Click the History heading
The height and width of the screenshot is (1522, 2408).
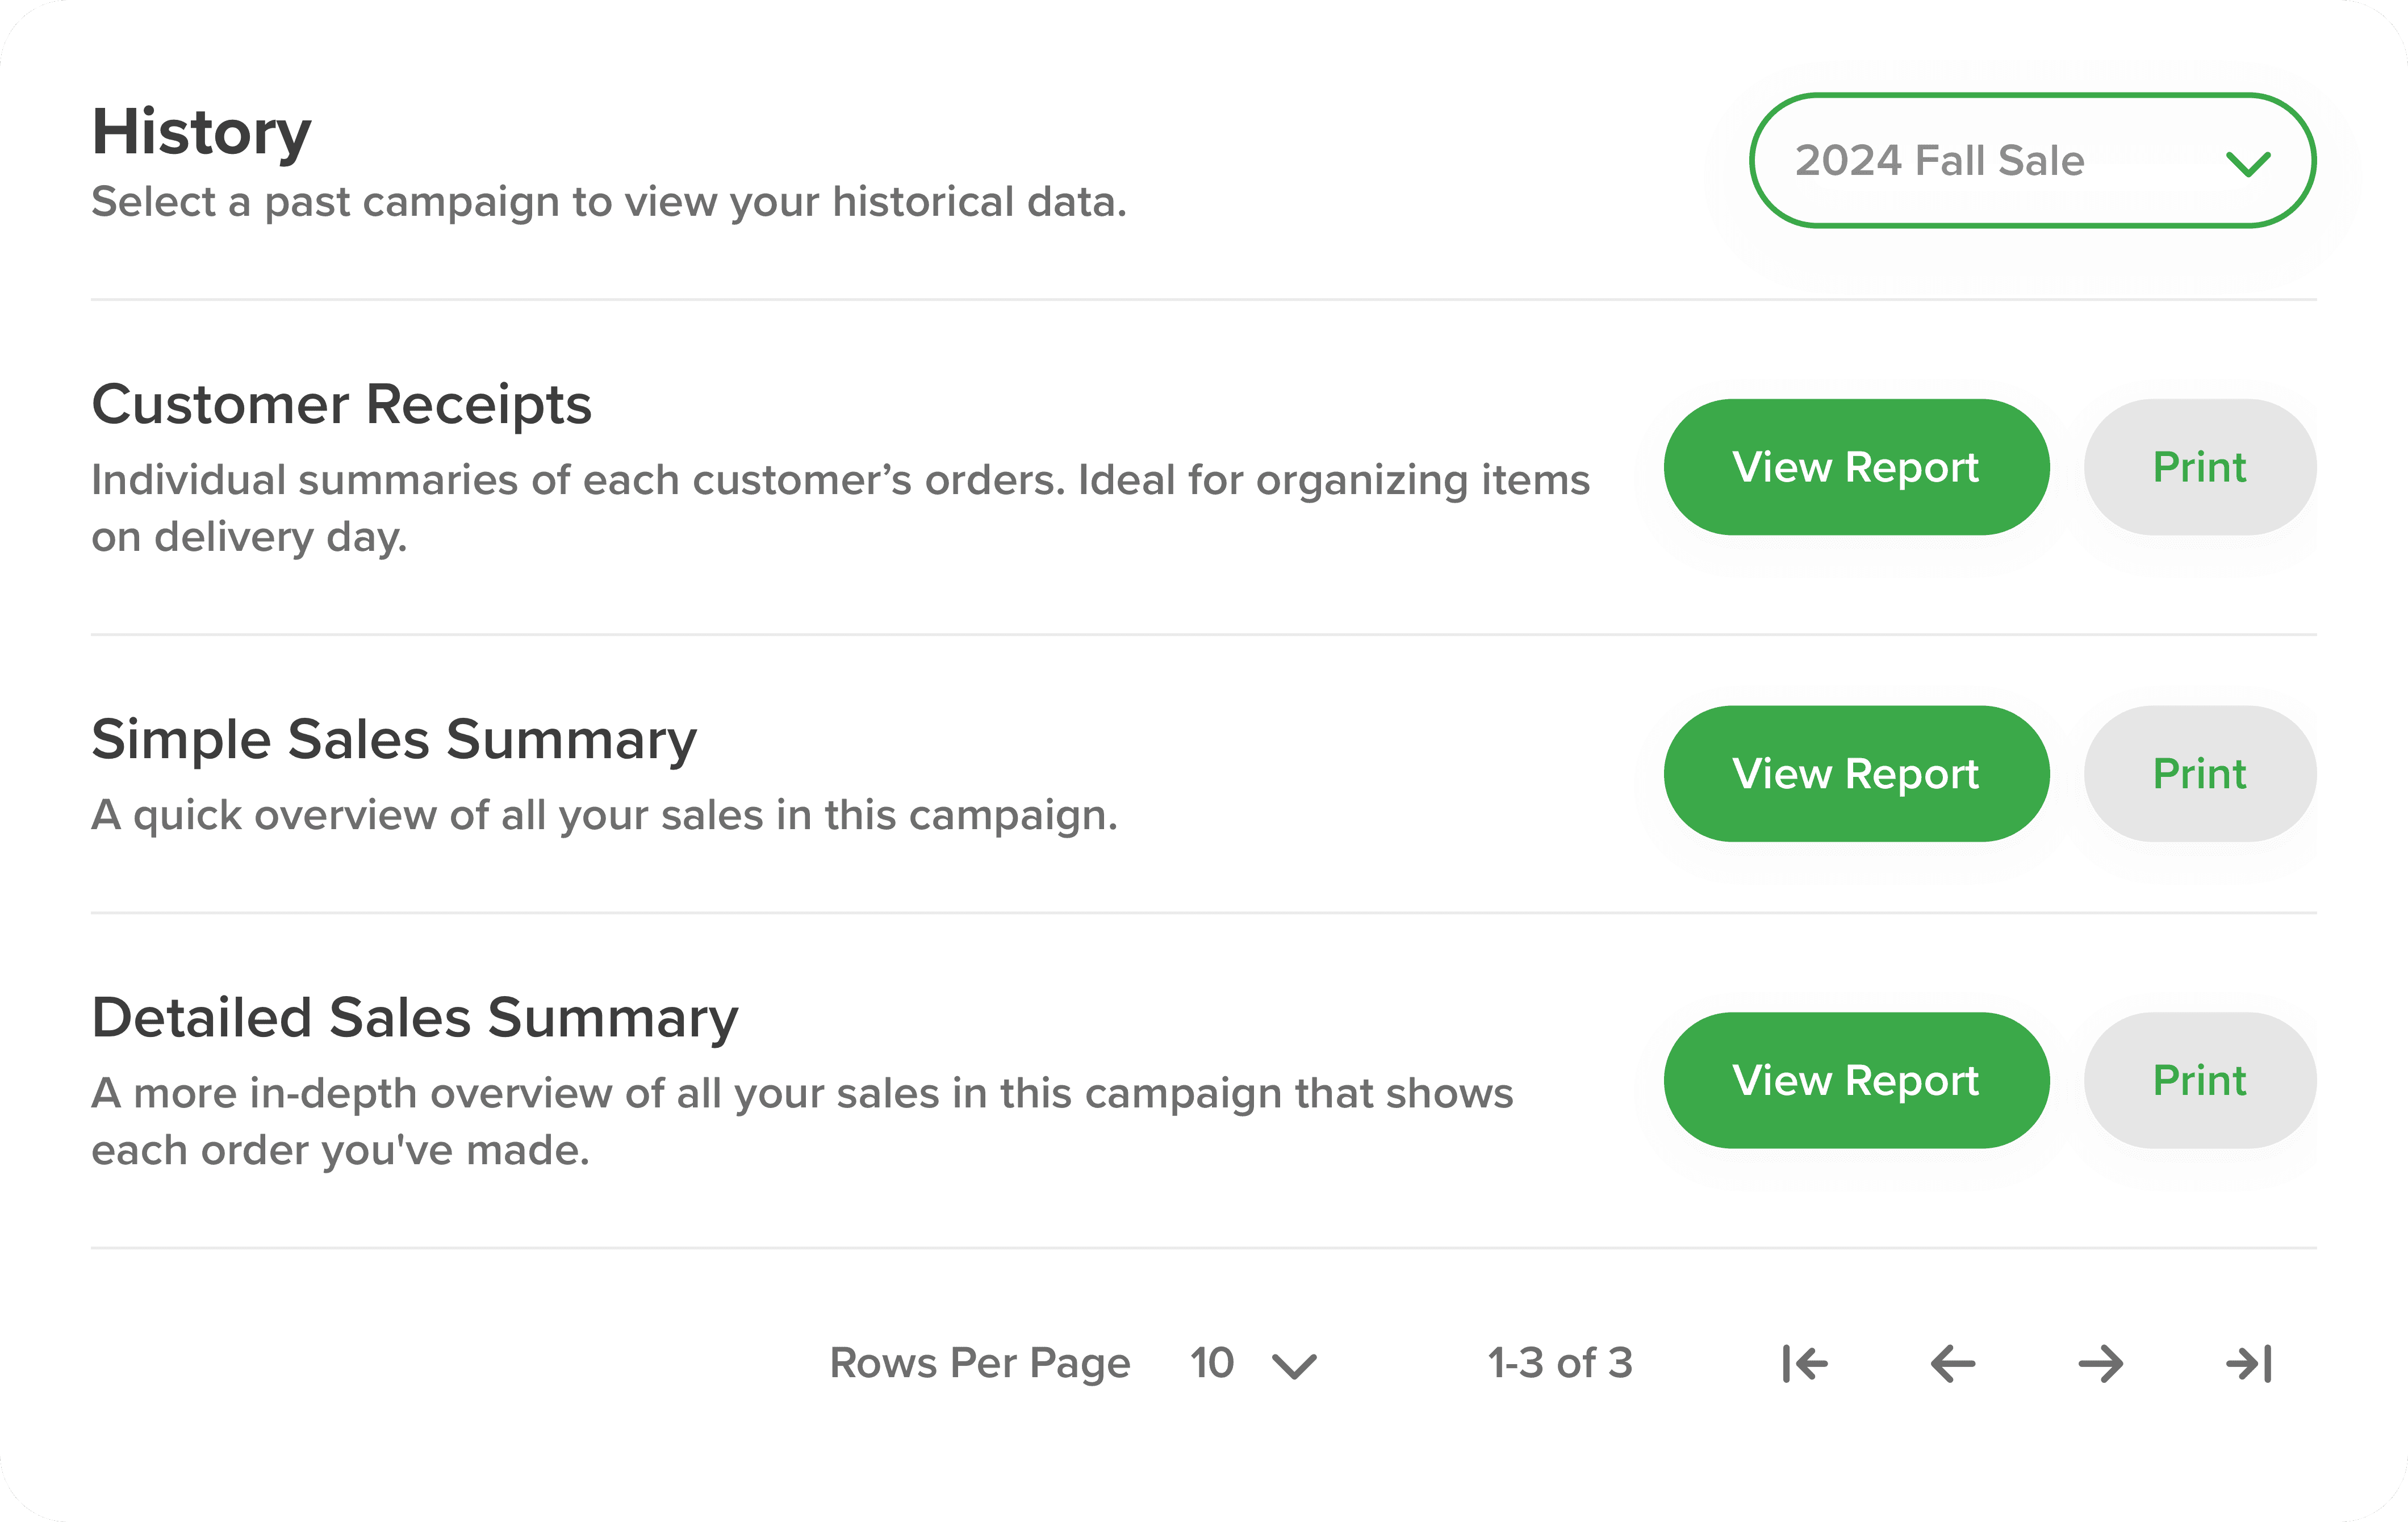pyautogui.click(x=202, y=133)
